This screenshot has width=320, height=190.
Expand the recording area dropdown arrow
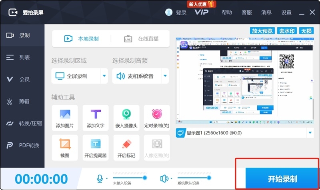(x=104, y=76)
